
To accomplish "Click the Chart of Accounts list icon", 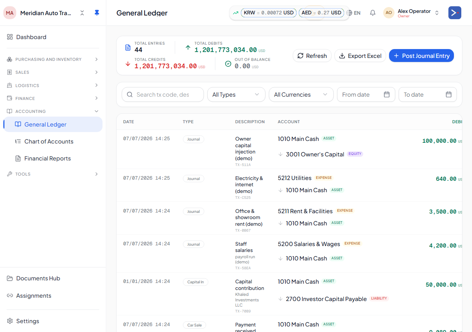I will pyautogui.click(x=18, y=141).
